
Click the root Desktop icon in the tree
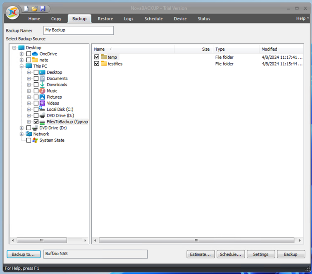pyautogui.click(x=21, y=48)
